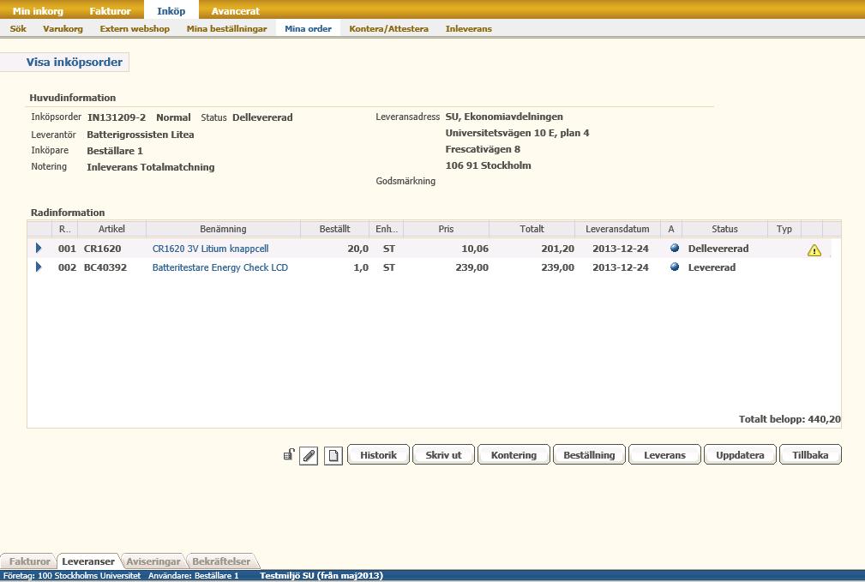Viewport: 865px width, 582px height.
Task: Click total 201,20 in row 001
Action: [x=558, y=249]
